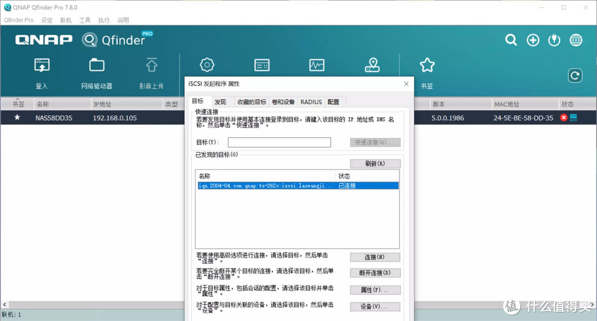Switch to the 卷和设备 tab
The image size is (597, 321).
(x=283, y=102)
